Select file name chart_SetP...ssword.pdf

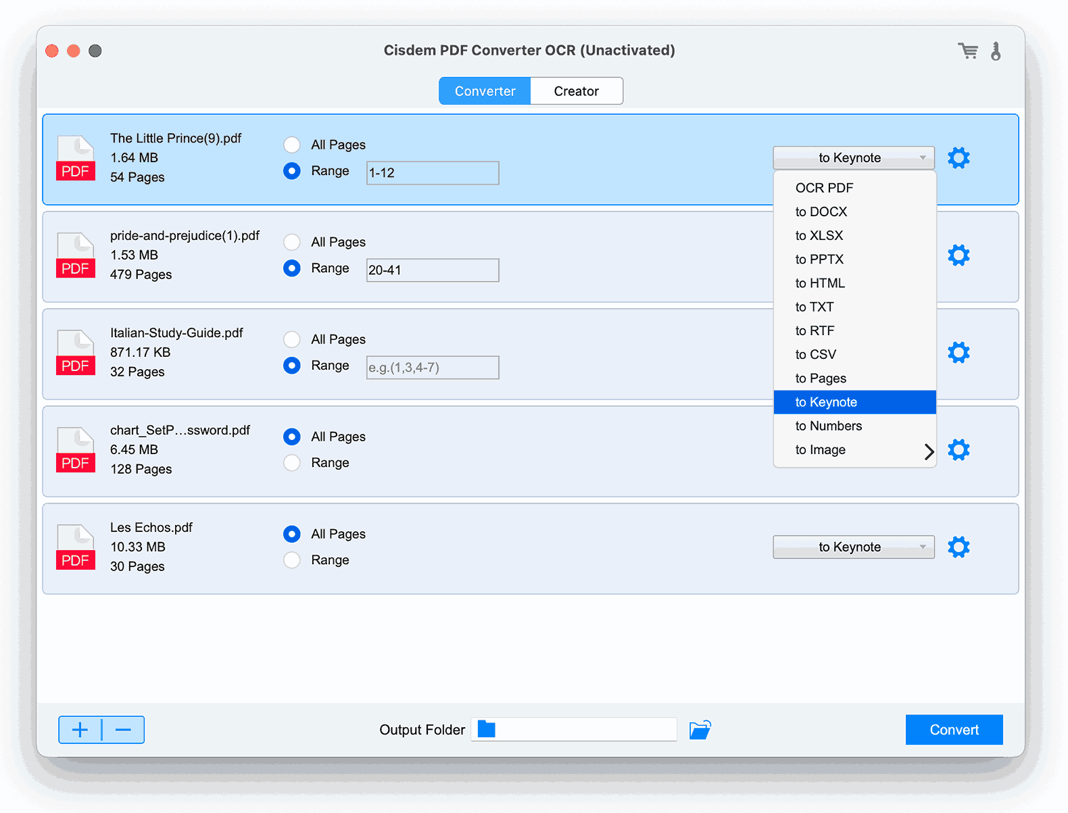180,430
